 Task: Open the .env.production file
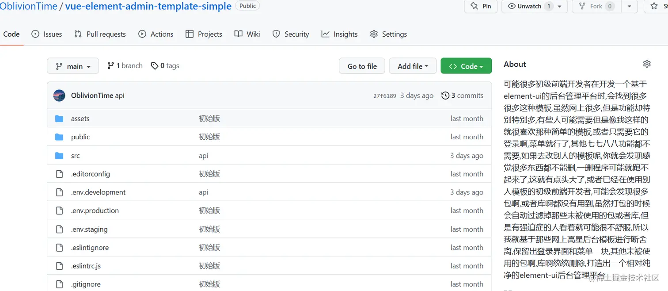pos(95,211)
